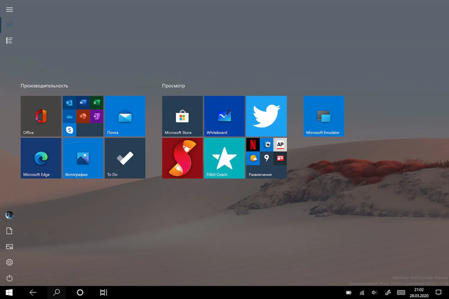The height and width of the screenshot is (299, 449).
Task: Open Documents from the Start sidebar
Action: point(10,231)
